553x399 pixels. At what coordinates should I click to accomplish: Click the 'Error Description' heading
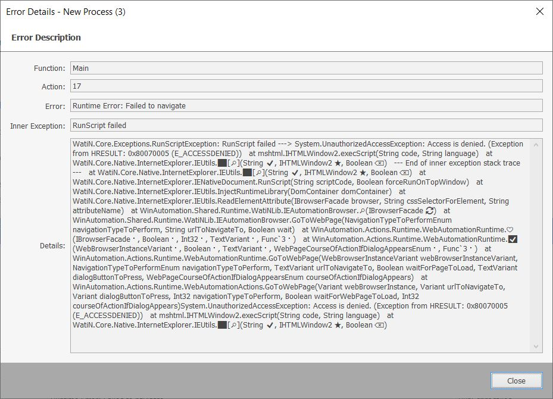(46, 38)
